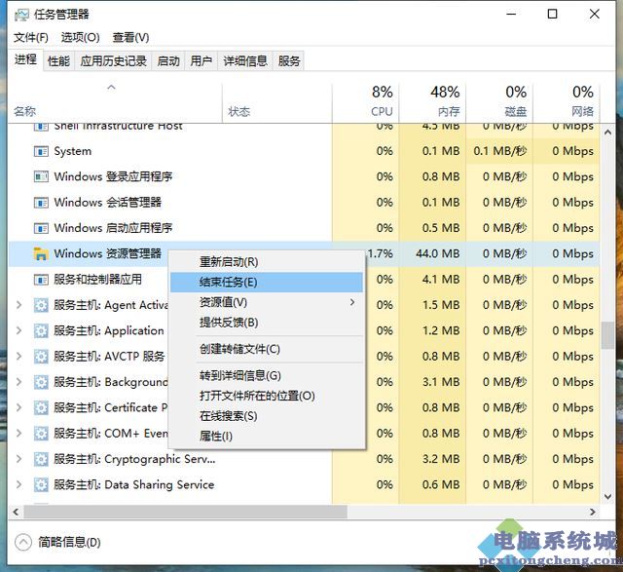
Task: Expand the 服务主机: Cryptographic Services group
Action: point(18,459)
